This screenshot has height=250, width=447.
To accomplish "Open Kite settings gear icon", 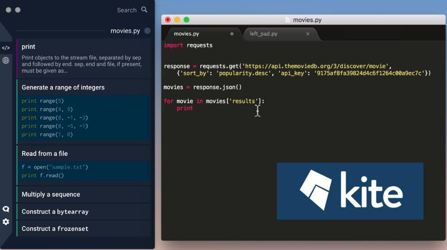I will coord(6,222).
